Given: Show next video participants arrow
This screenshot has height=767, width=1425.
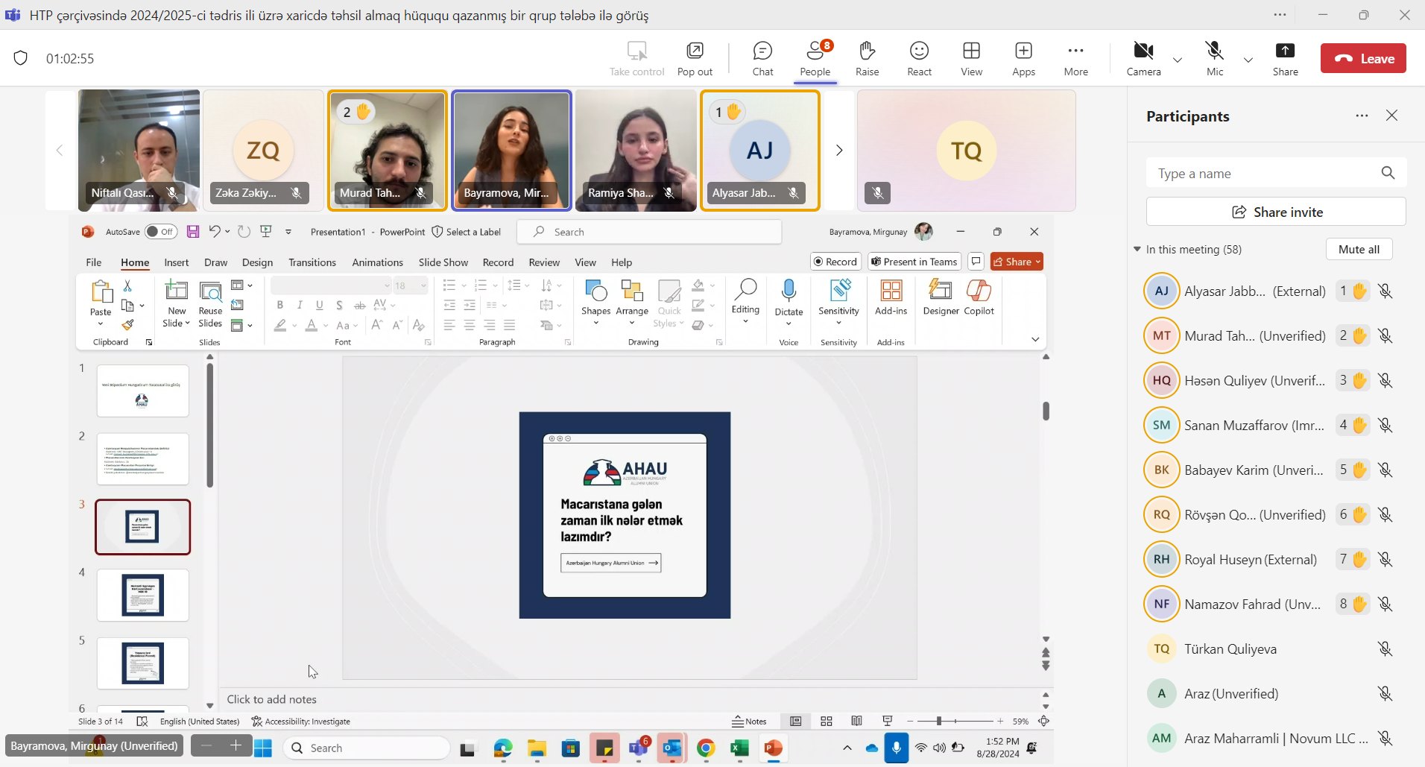Looking at the screenshot, I should [x=839, y=151].
